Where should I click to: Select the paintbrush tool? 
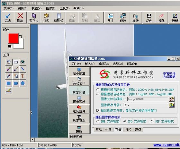pyautogui.click(x=16, y=69)
